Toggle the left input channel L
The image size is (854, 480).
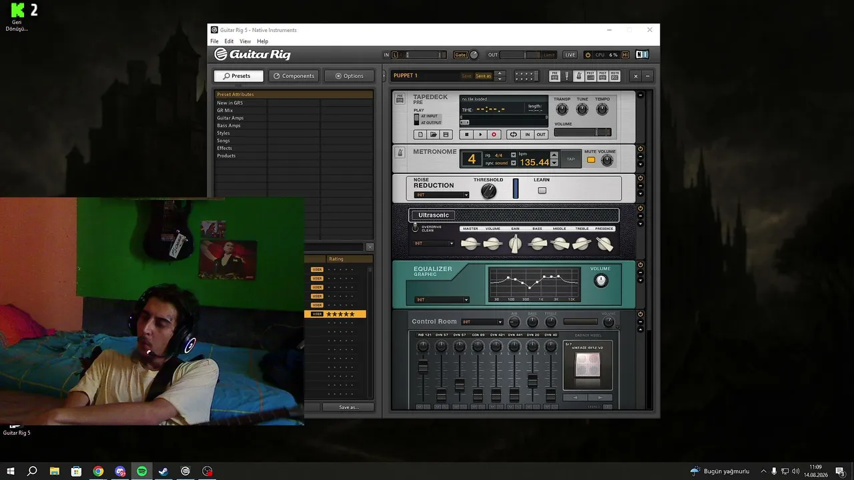tap(394, 55)
